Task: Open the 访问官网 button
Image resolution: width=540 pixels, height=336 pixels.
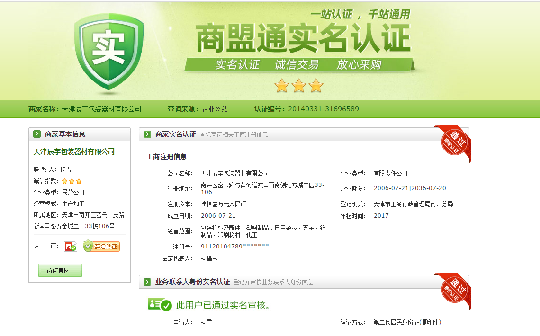Action: [x=60, y=271]
